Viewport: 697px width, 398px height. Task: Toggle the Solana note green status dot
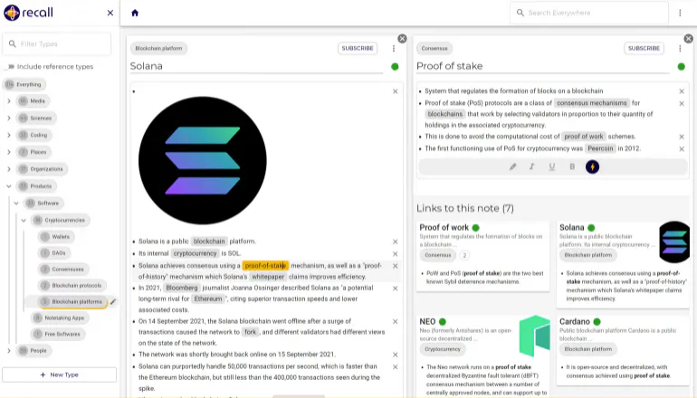[x=395, y=67]
